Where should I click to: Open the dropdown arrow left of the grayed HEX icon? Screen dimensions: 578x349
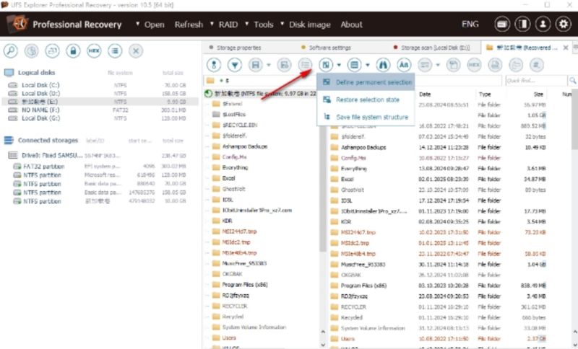pos(438,65)
